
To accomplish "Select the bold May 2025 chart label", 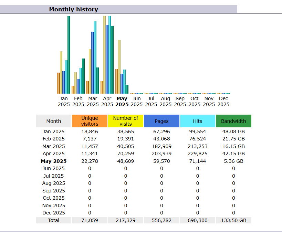I will click(122, 102).
